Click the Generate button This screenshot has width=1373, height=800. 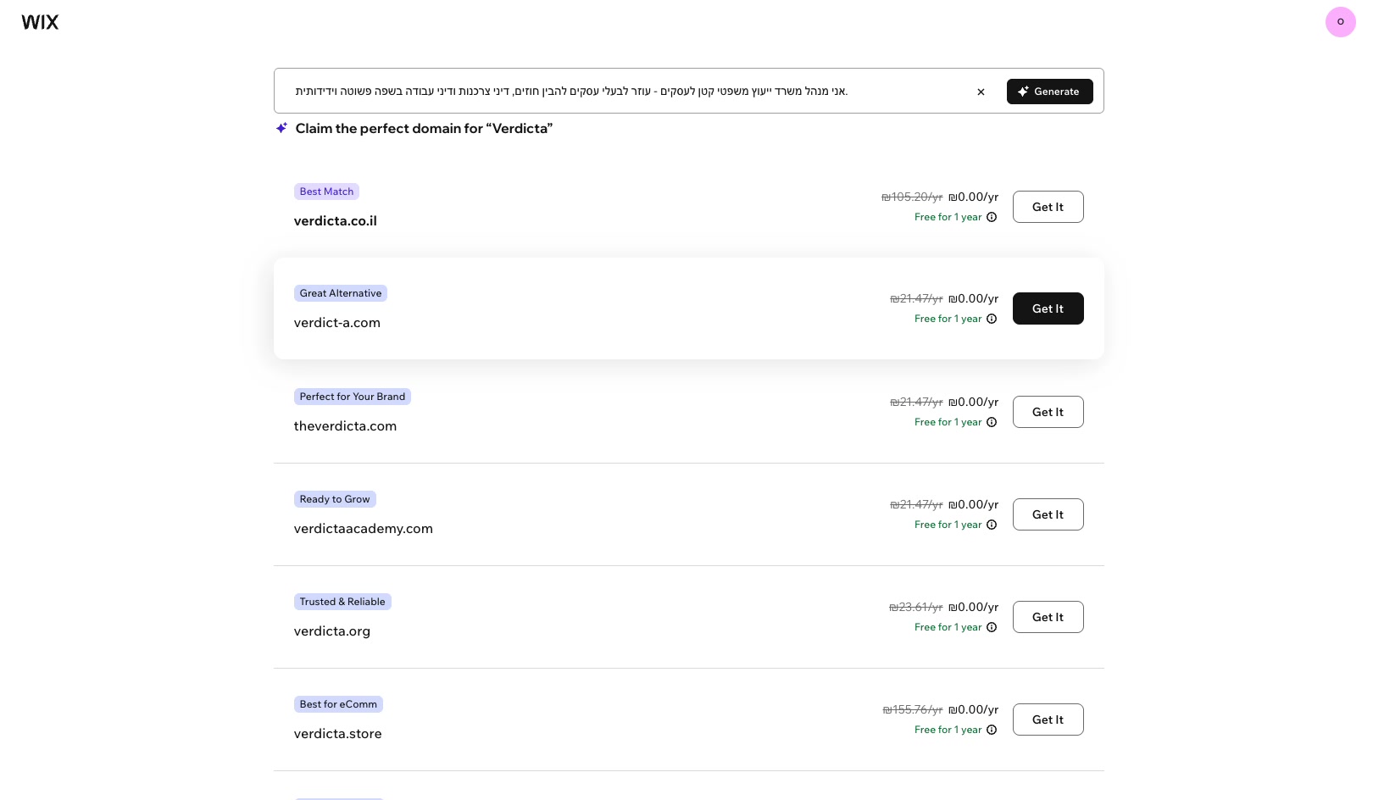(x=1049, y=92)
